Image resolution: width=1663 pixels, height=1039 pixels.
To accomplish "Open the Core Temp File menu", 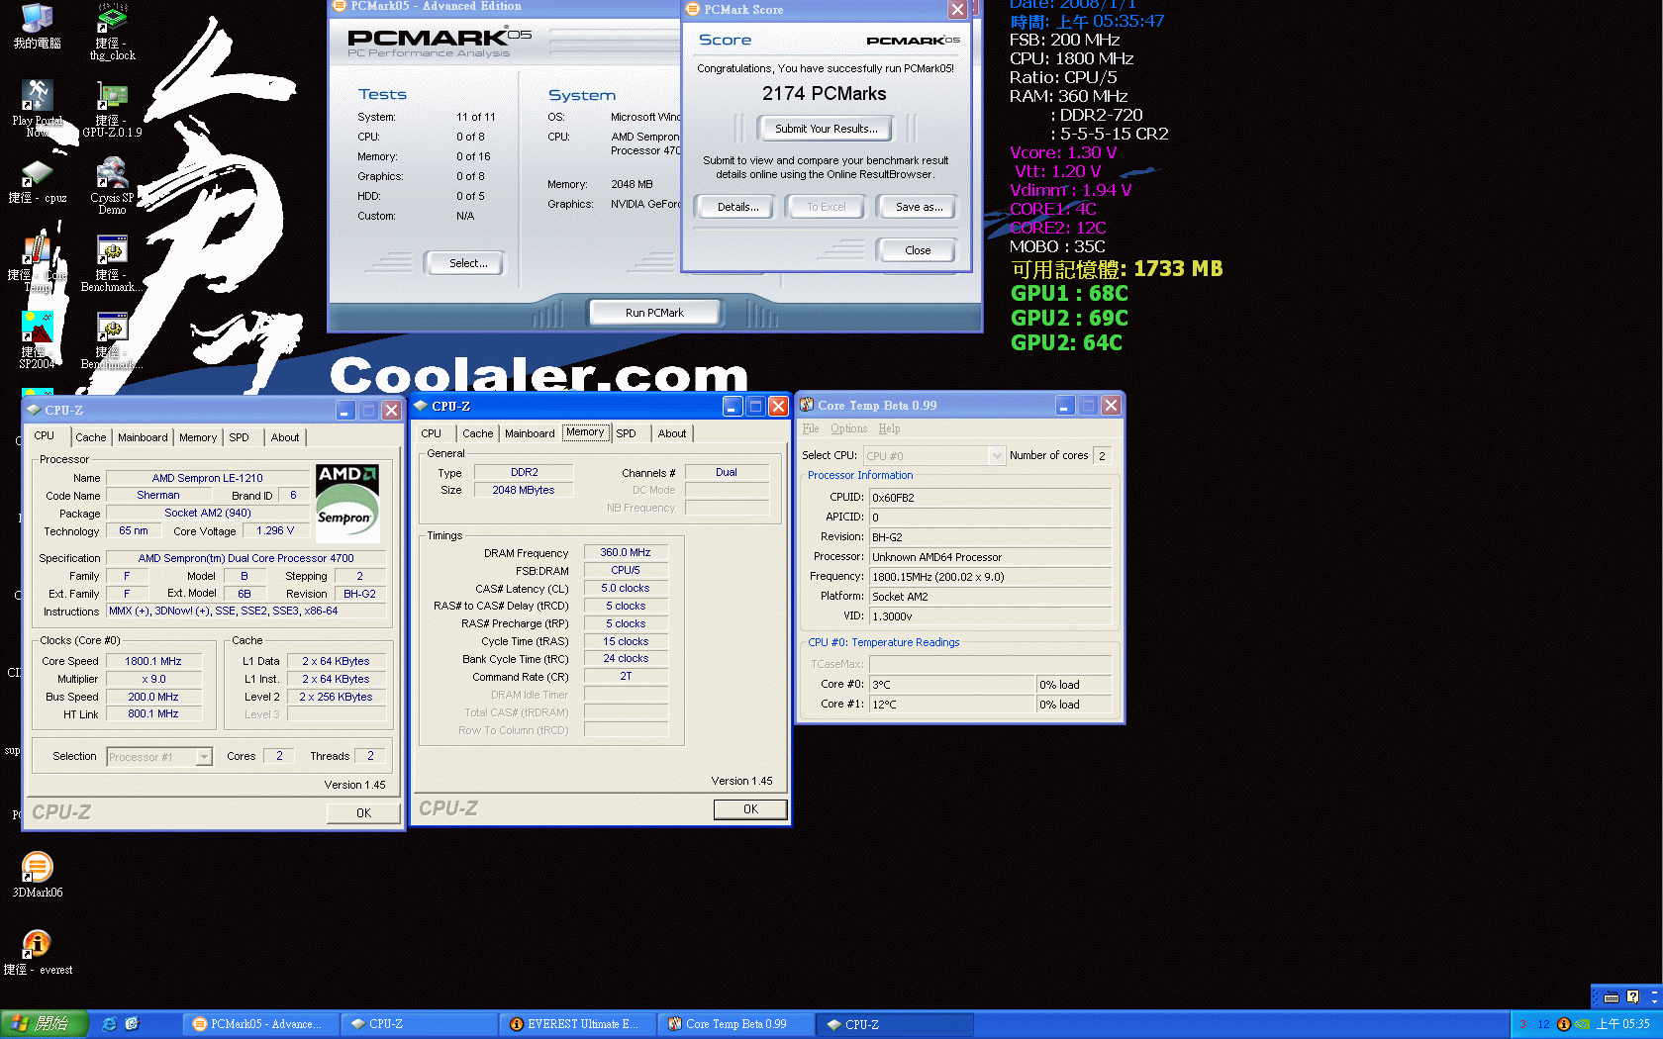I will click(811, 428).
